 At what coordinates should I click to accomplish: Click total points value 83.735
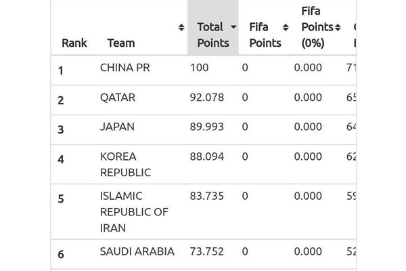[x=207, y=196]
